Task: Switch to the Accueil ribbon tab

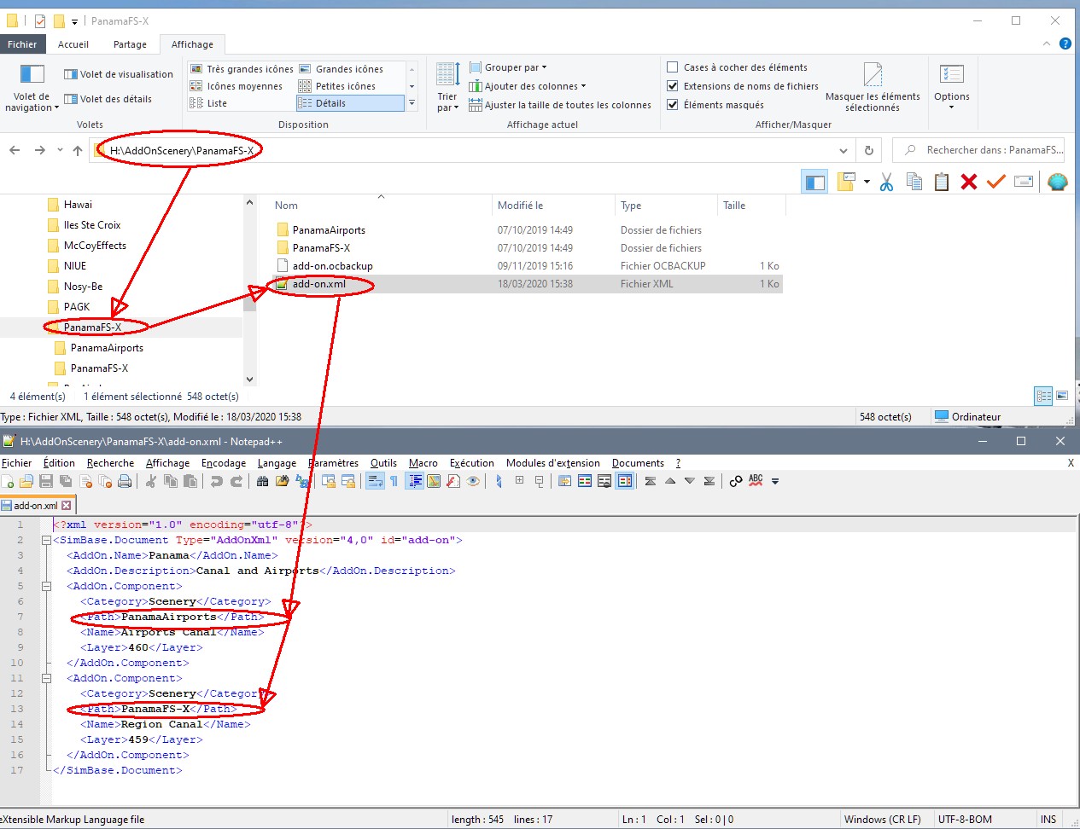Action: [x=73, y=44]
